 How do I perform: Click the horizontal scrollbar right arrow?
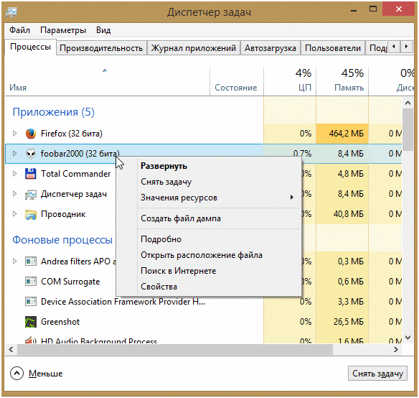click(396, 349)
